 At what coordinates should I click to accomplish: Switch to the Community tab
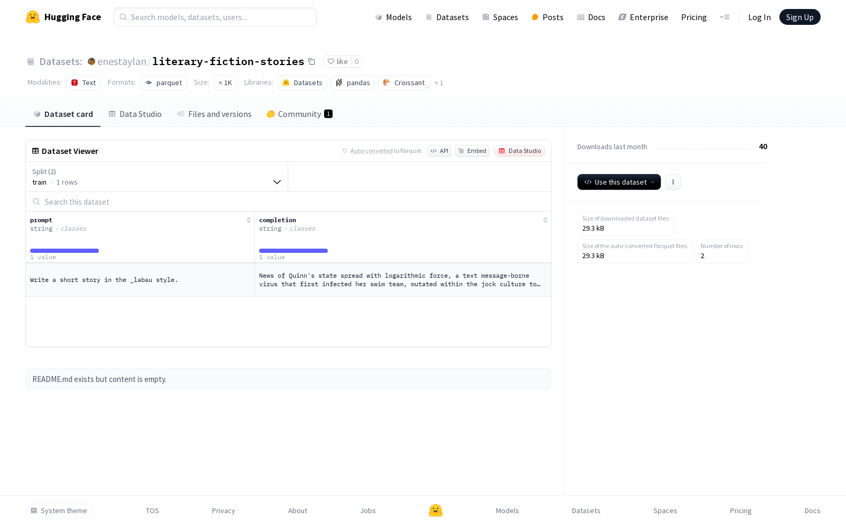[x=300, y=114]
